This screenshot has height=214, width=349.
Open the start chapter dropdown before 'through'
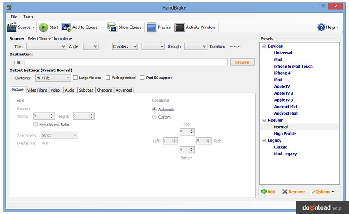tap(153, 46)
